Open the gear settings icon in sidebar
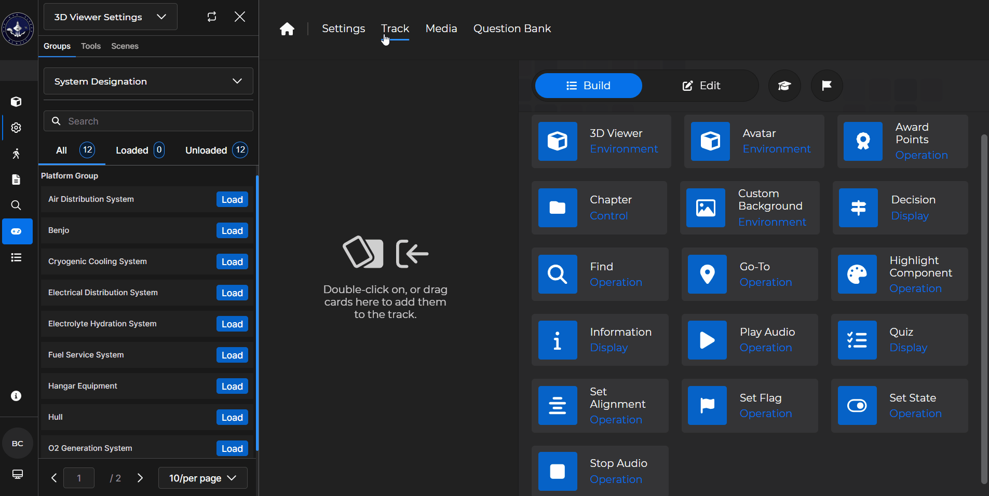The width and height of the screenshot is (989, 496). tap(16, 128)
